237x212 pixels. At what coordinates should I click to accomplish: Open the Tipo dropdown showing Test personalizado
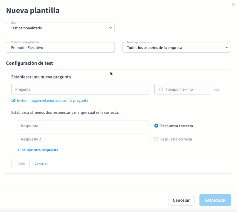tap(60, 28)
